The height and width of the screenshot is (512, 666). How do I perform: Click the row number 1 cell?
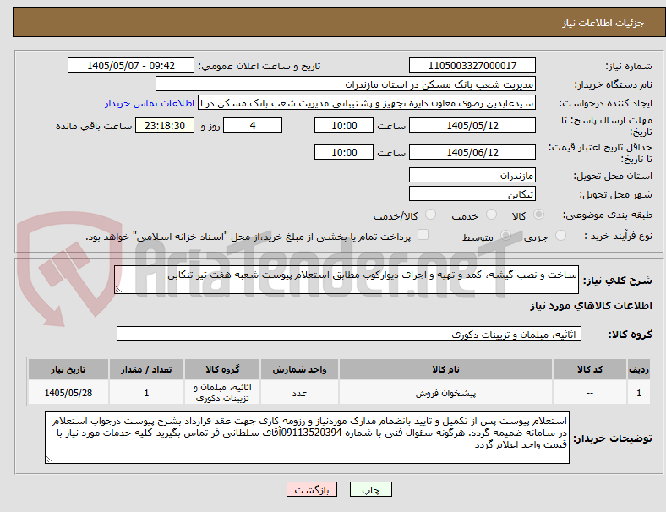639,393
